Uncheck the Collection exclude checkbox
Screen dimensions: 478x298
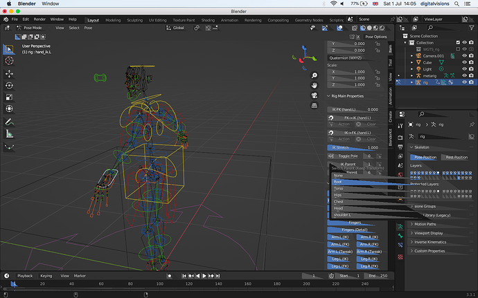point(458,43)
